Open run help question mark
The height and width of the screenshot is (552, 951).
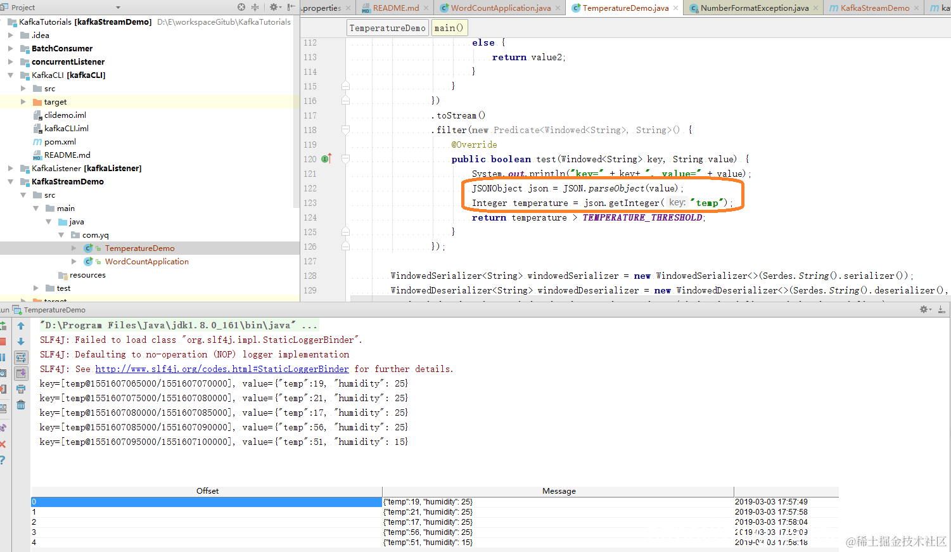(3, 460)
